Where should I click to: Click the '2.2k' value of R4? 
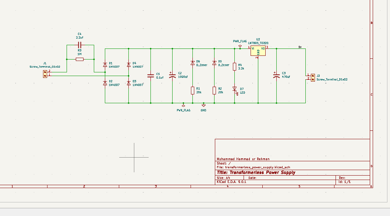point(241,69)
